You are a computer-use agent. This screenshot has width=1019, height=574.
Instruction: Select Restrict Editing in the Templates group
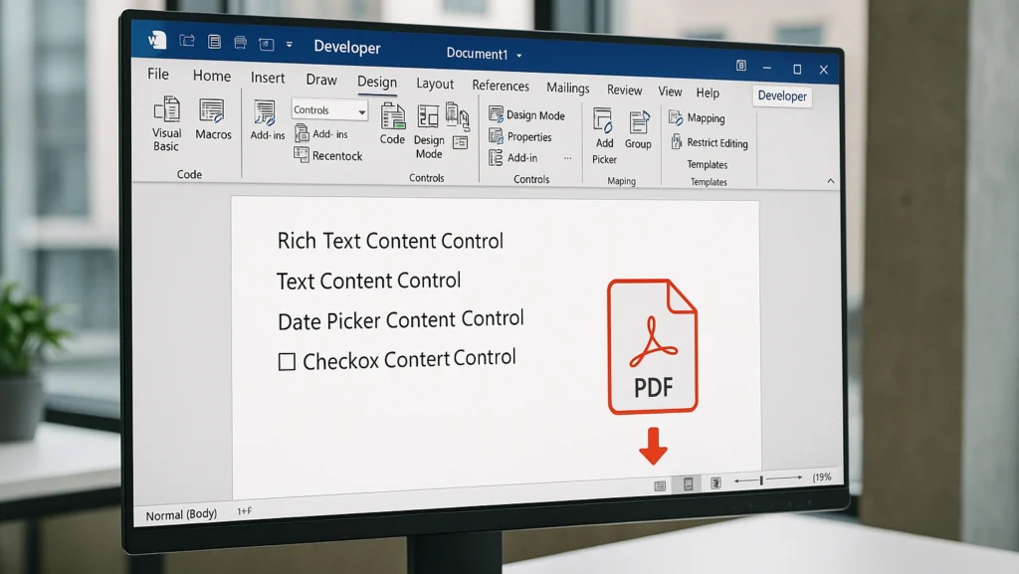pos(709,142)
